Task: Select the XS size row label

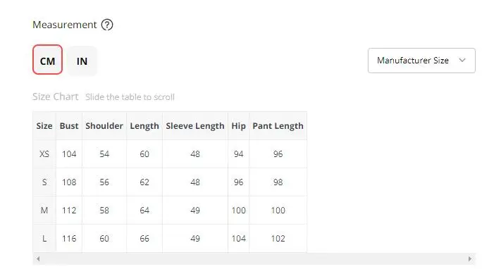Action: click(44, 154)
